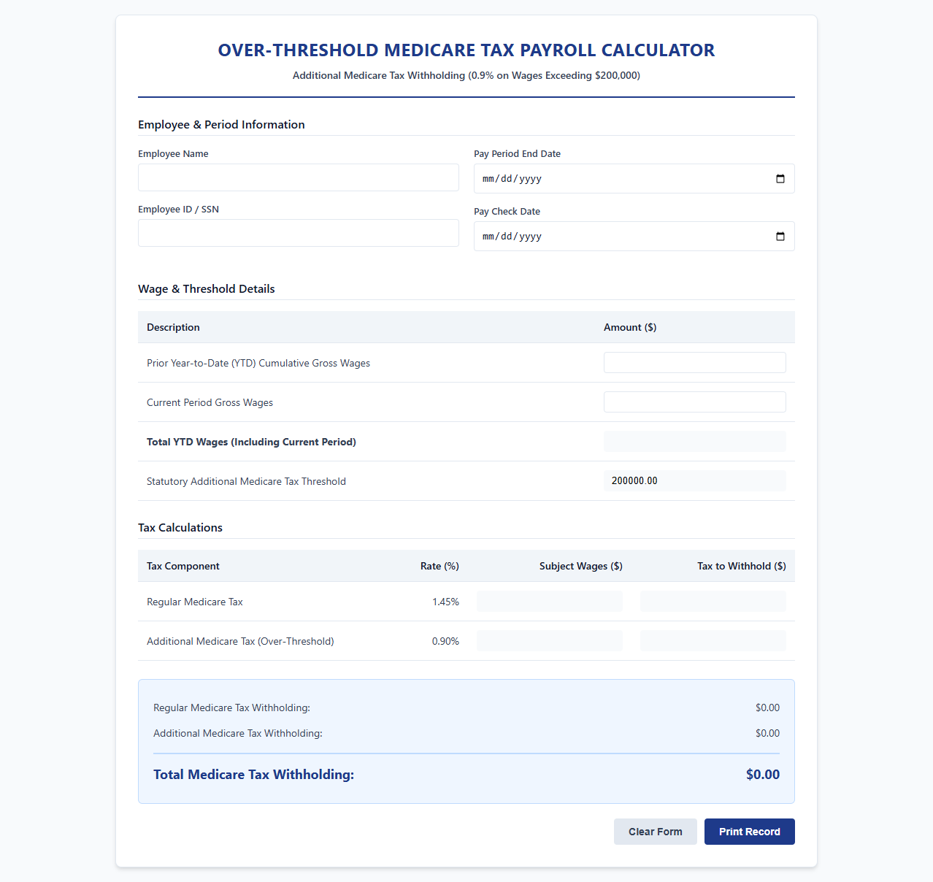This screenshot has height=882, width=933.
Task: Click the Rate (%) column header
Action: tap(439, 566)
